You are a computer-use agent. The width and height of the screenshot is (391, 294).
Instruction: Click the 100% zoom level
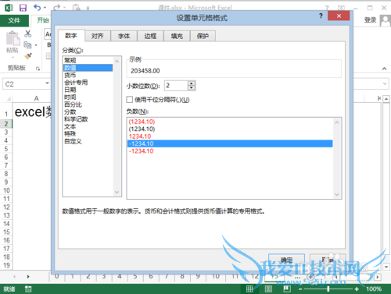click(374, 289)
